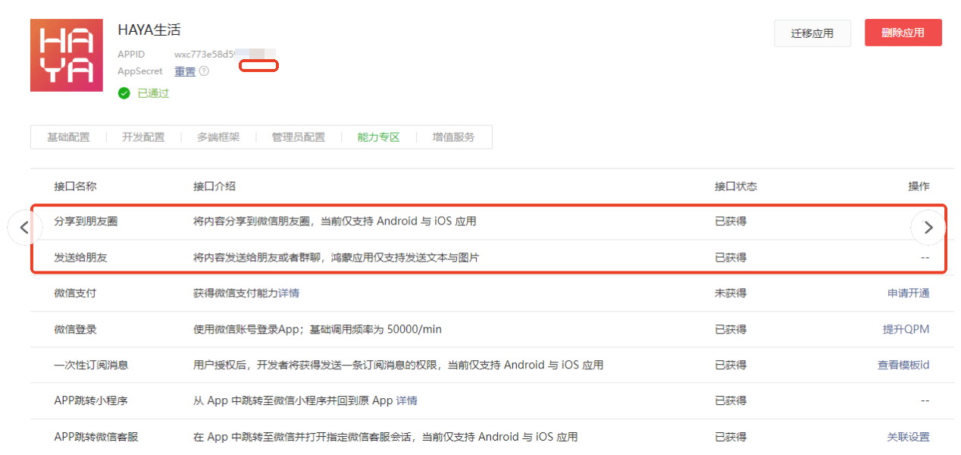Image resolution: width=961 pixels, height=455 pixels.
Task: Open the 基础配置 tab
Action: [68, 137]
